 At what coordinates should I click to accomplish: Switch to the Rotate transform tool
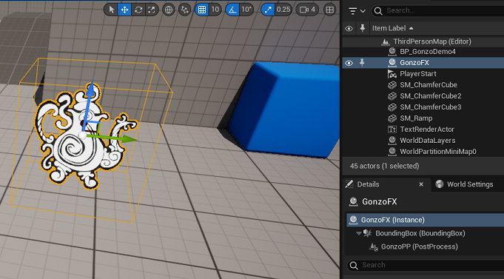[138, 10]
